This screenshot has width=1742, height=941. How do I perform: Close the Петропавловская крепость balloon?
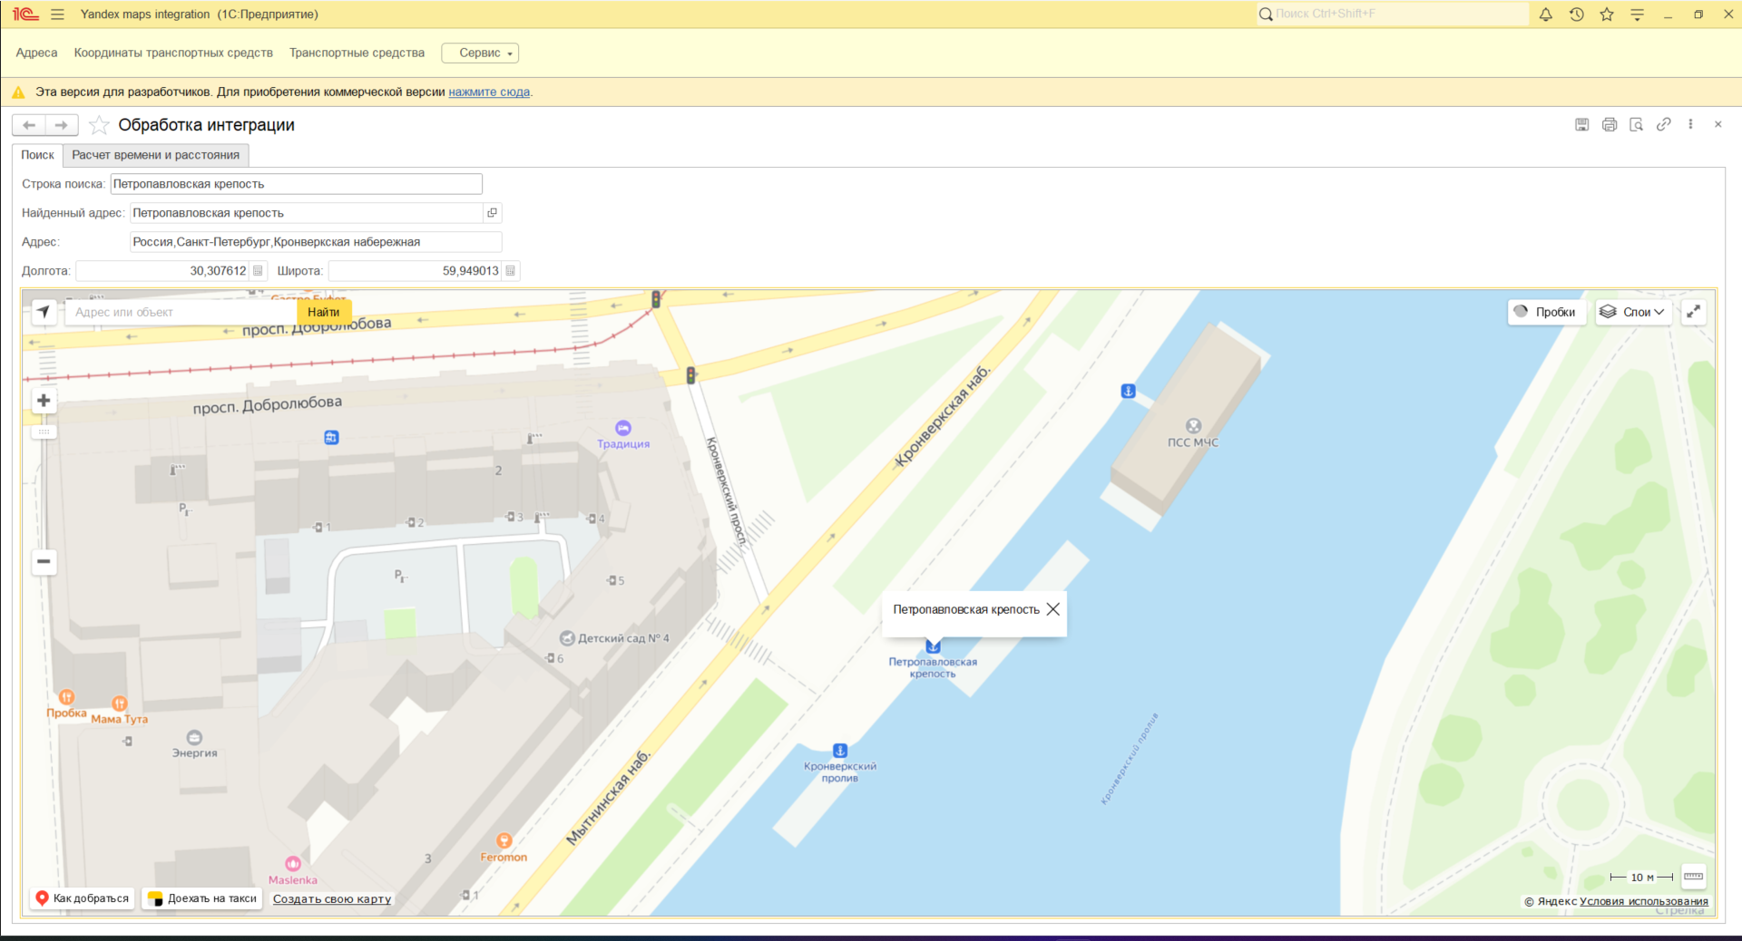[1053, 609]
